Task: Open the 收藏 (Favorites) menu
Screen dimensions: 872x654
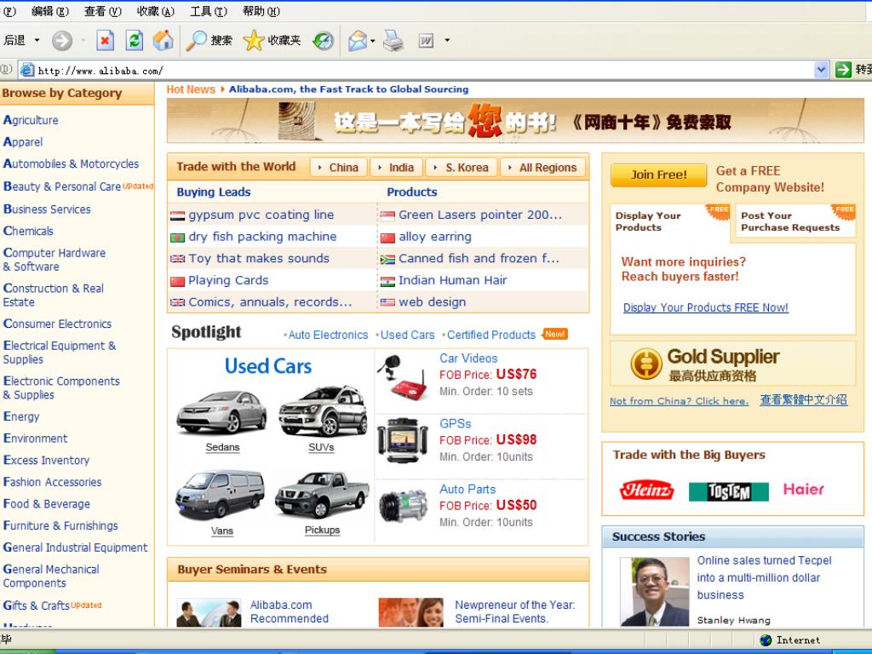Action: pyautogui.click(x=156, y=11)
